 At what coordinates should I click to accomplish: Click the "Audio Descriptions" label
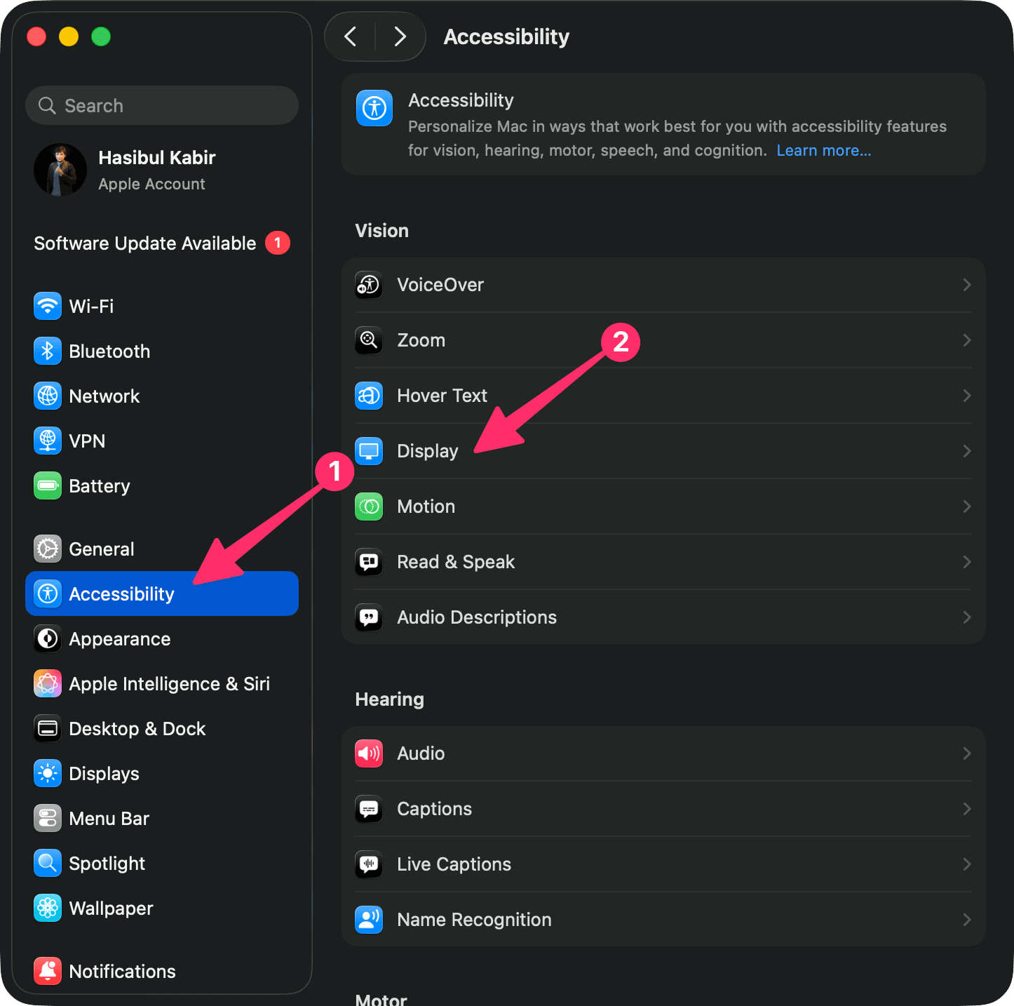coord(477,617)
